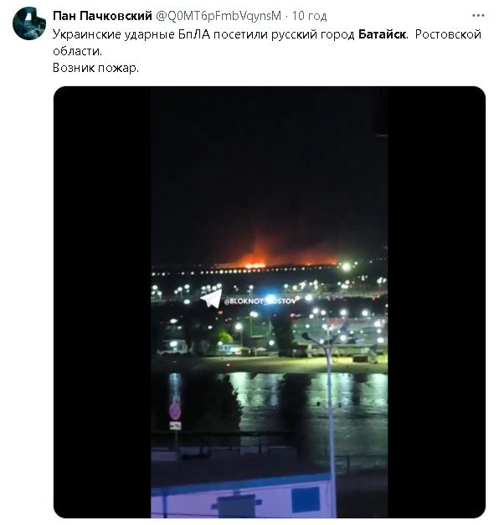The image size is (499, 525).
Task: Click the right black bar of the video
Action: (437, 302)
